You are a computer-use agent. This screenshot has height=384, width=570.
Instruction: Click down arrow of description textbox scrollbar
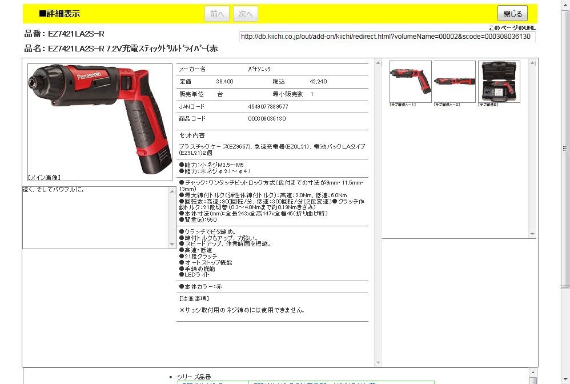tap(172, 245)
